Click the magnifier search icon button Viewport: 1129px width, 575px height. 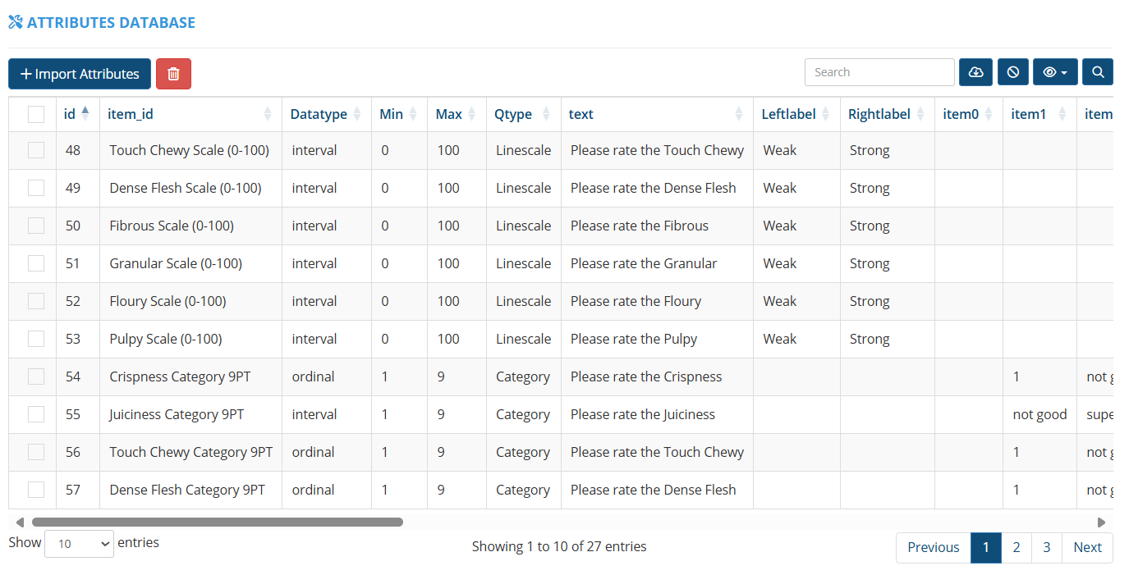pyautogui.click(x=1098, y=72)
